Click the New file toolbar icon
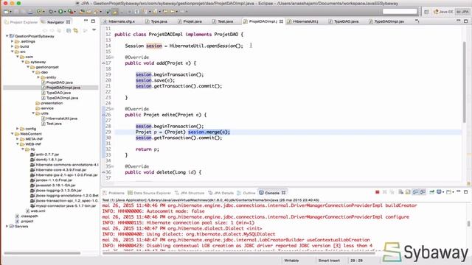The image size is (472, 265). click(7, 12)
